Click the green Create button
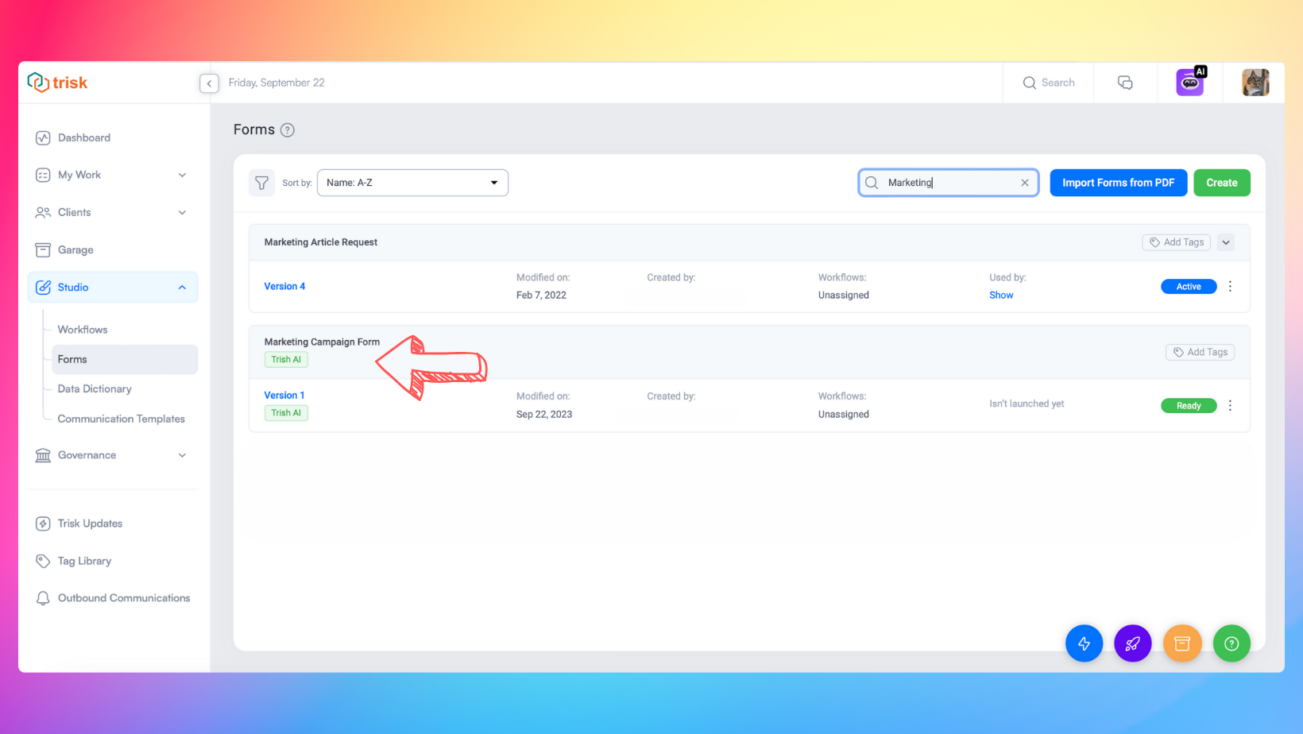Viewport: 1303px width, 734px height. pos(1221,183)
